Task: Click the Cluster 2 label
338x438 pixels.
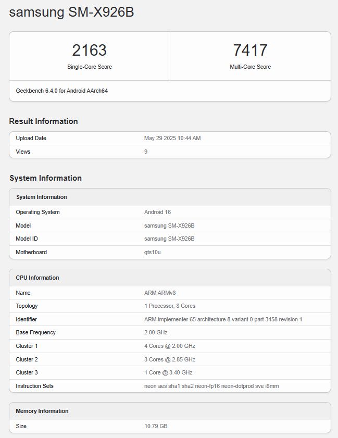Action: pos(27,359)
